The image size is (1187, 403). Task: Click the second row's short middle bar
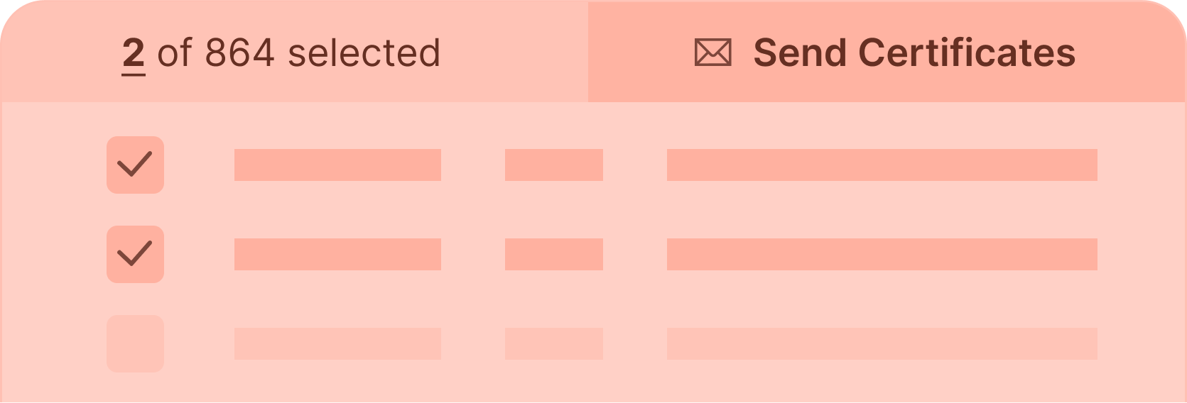554,254
